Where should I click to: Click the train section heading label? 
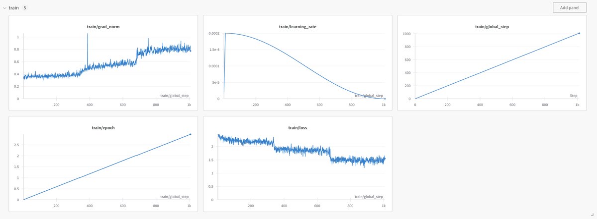click(x=13, y=8)
